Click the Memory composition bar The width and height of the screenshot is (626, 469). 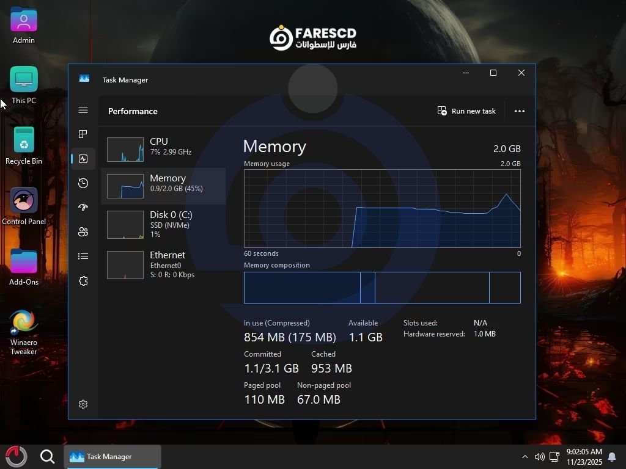[382, 288]
